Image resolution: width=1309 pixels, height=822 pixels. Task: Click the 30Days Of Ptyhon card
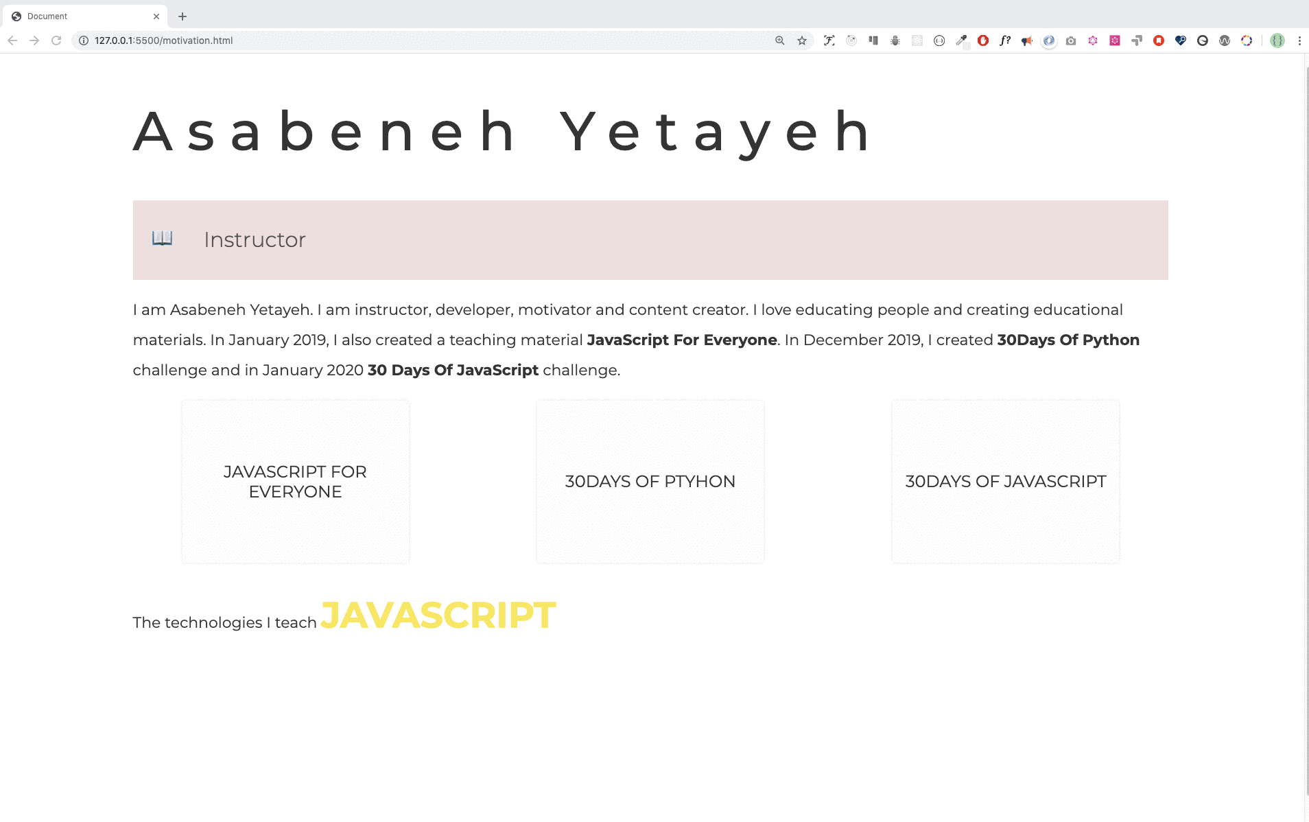[x=650, y=482]
